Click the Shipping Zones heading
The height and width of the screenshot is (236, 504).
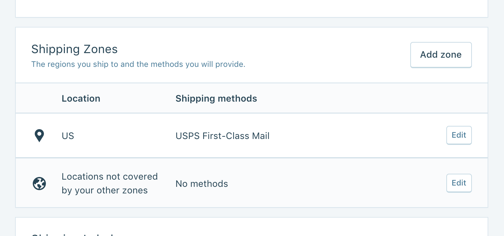pyautogui.click(x=74, y=49)
